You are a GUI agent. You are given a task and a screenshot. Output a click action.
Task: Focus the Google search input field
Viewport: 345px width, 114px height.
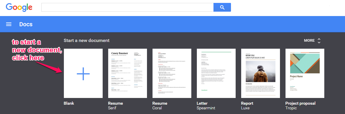pyautogui.click(x=127, y=7)
